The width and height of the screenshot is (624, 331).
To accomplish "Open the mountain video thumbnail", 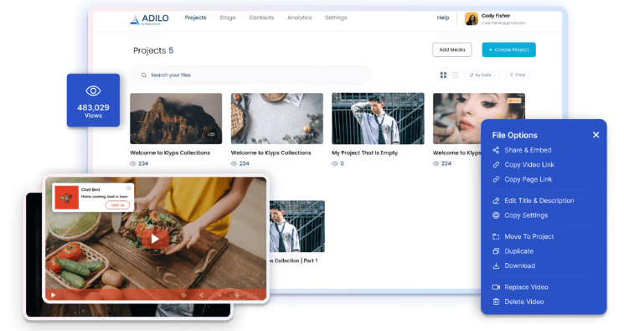I will (x=176, y=119).
